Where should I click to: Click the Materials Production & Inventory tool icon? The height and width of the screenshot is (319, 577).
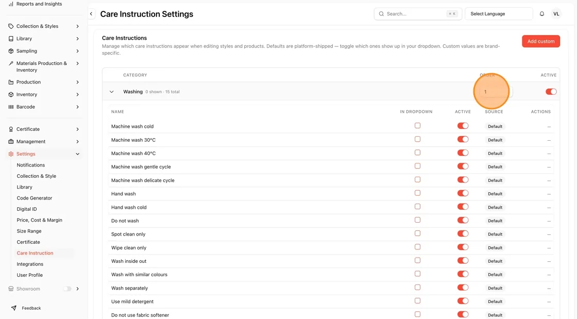11,63
